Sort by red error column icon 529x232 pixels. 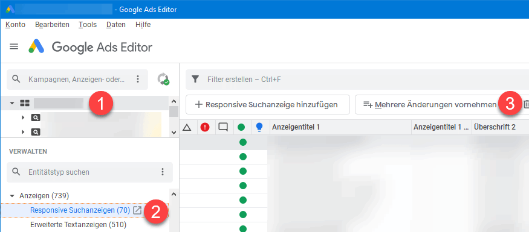tap(205, 127)
